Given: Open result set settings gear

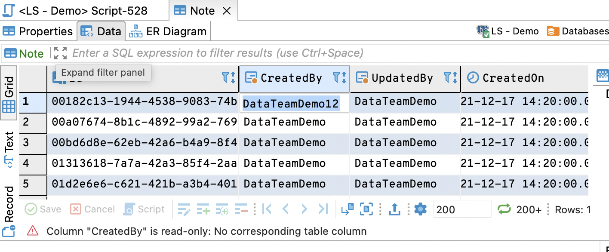Looking at the screenshot, I should pyautogui.click(x=420, y=209).
